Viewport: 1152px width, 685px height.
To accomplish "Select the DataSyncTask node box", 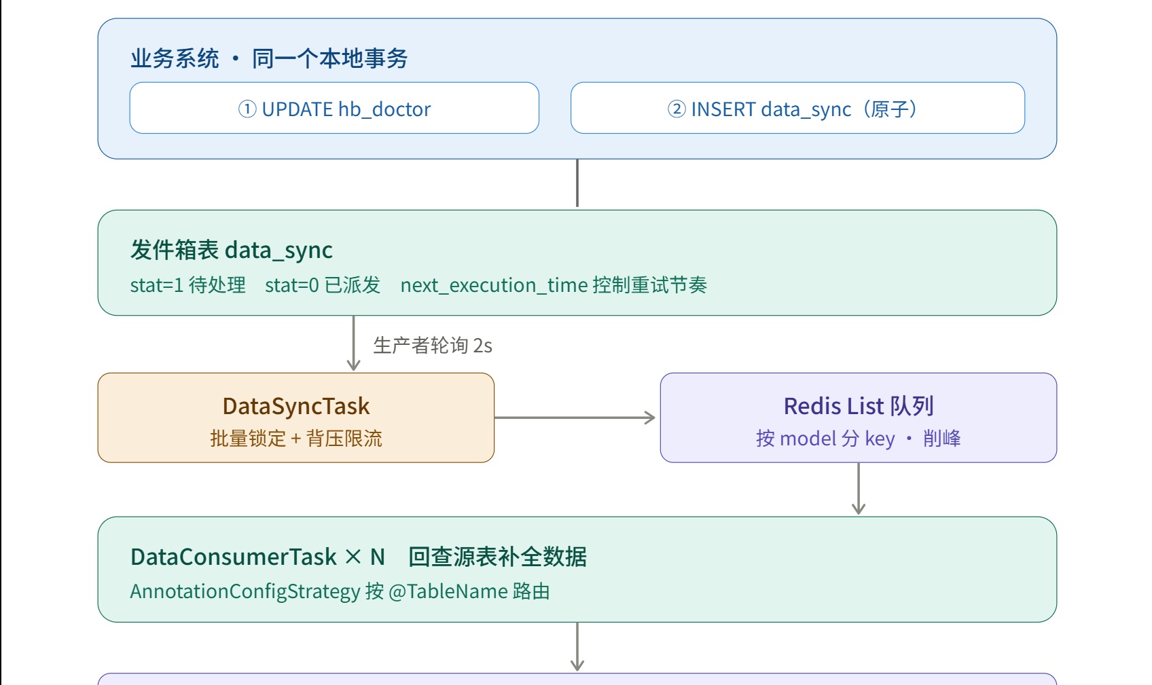I will 296,418.
